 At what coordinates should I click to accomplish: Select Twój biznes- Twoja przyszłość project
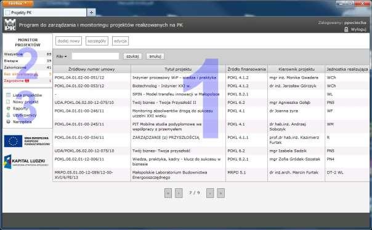pyautogui.click(x=211, y=151)
